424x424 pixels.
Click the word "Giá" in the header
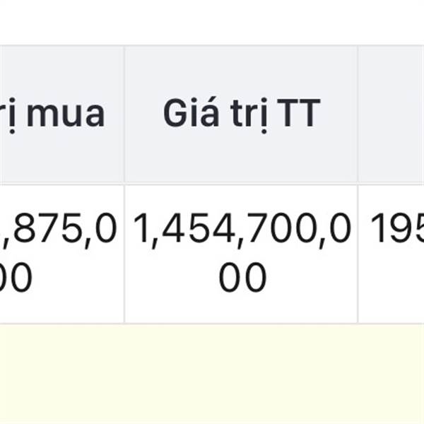(x=191, y=112)
